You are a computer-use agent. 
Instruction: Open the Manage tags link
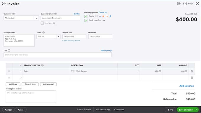[106, 51]
